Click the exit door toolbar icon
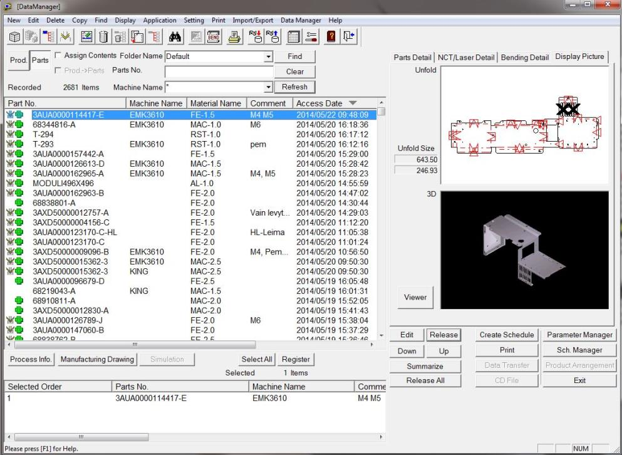The width and height of the screenshot is (622, 455). [x=349, y=37]
